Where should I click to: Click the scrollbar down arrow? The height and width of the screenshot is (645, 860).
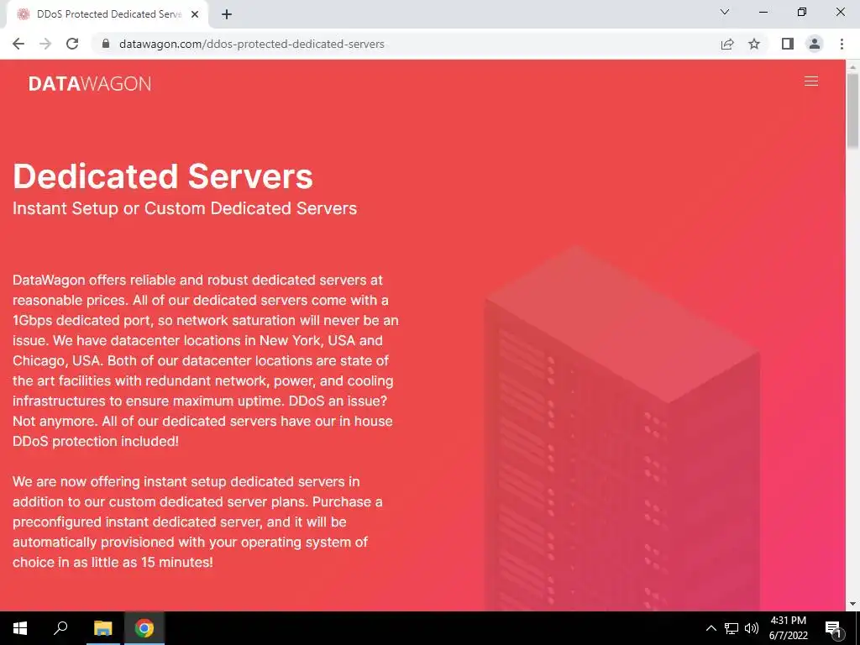pyautogui.click(x=852, y=604)
